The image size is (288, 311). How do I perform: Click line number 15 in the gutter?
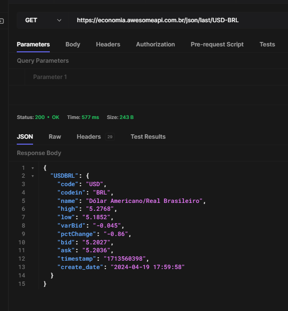(22, 284)
